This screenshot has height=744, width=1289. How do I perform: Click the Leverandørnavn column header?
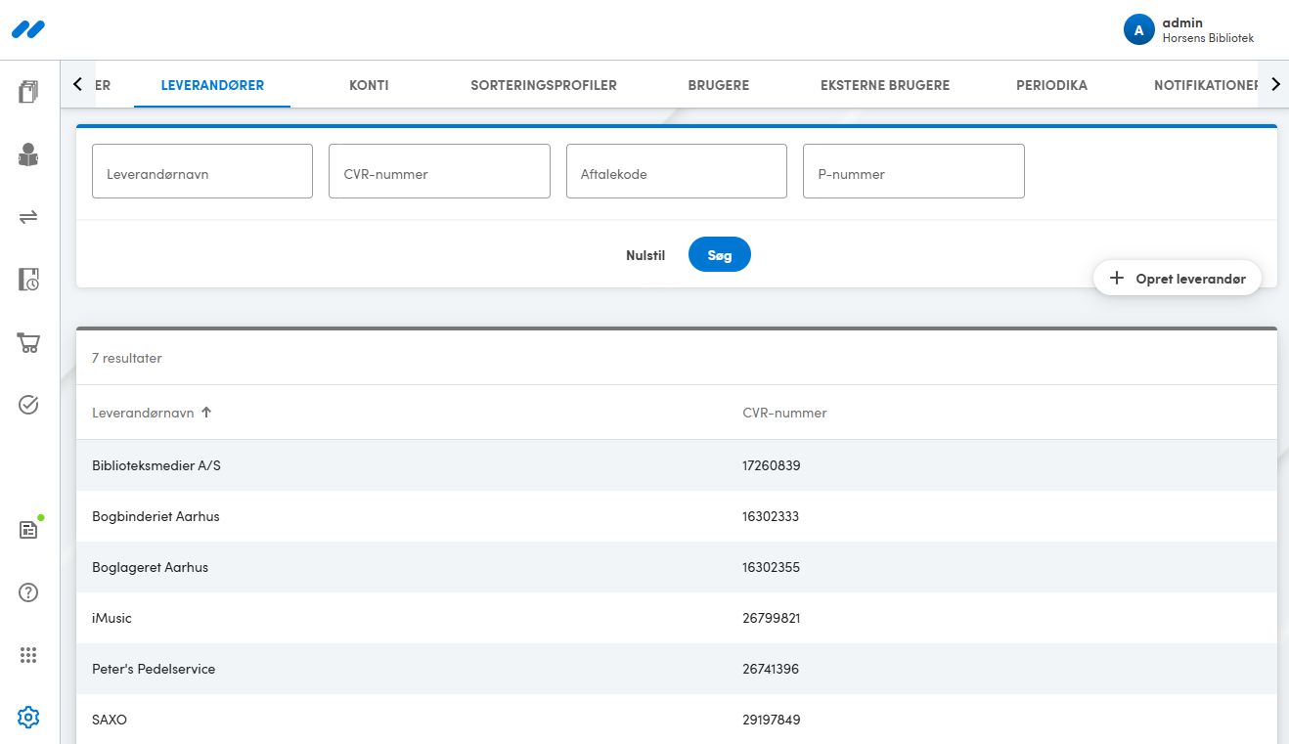(143, 413)
